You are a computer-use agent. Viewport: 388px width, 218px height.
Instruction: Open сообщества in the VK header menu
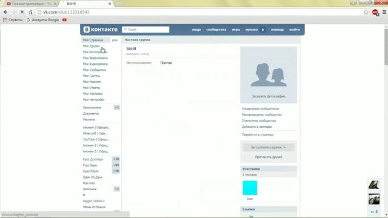pyautogui.click(x=216, y=30)
